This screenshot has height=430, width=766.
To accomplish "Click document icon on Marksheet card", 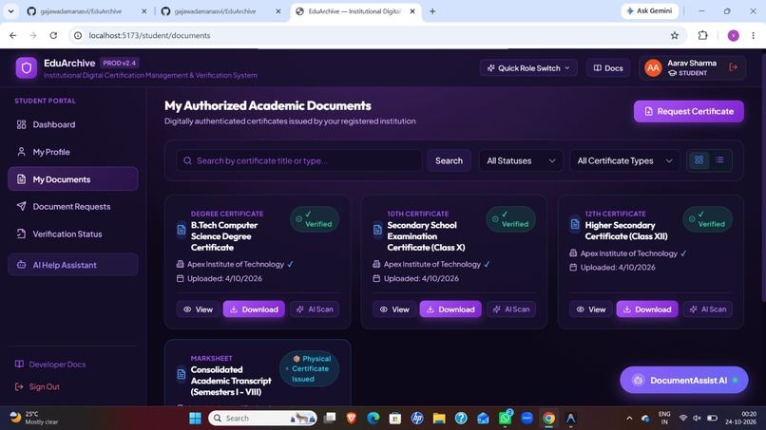I will [182, 374].
